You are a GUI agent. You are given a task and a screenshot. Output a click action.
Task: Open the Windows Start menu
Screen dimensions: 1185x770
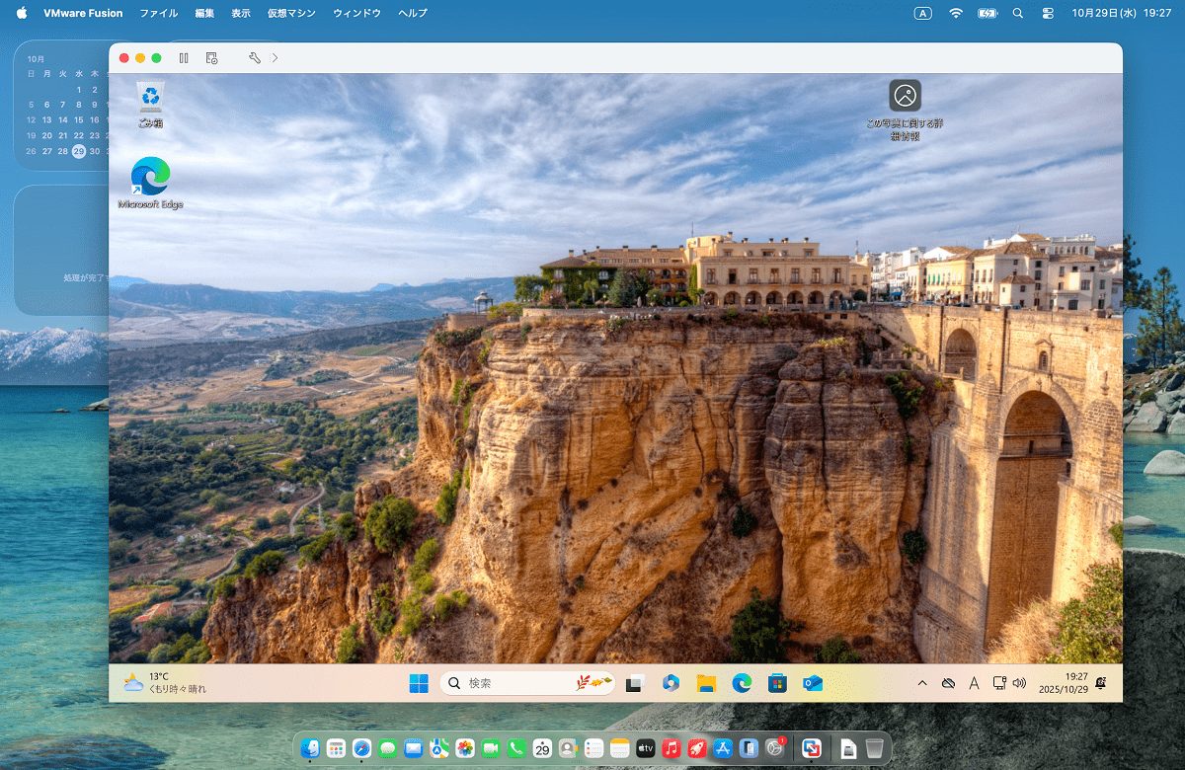point(419,683)
